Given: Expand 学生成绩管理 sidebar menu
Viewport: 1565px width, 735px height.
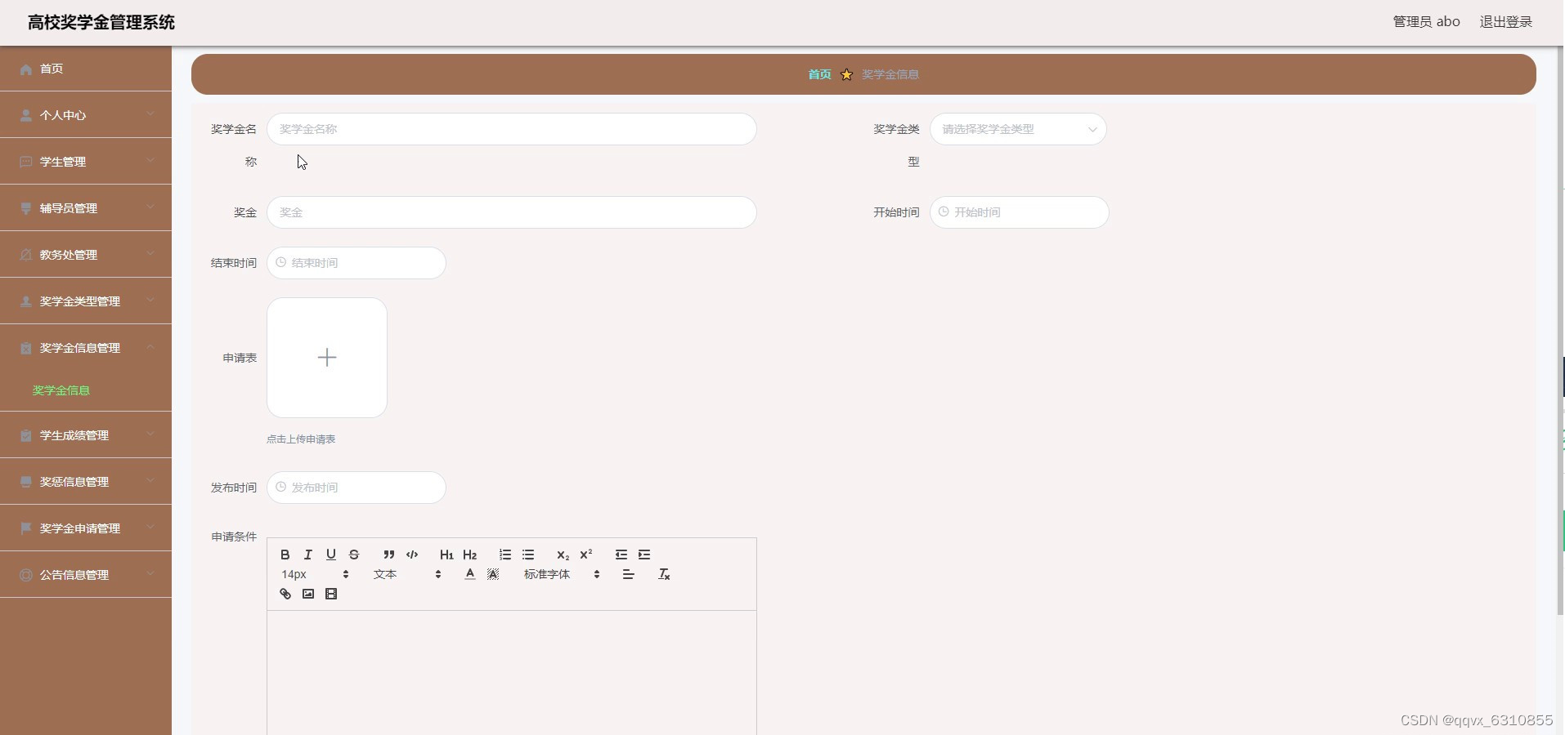Looking at the screenshot, I should coord(86,435).
